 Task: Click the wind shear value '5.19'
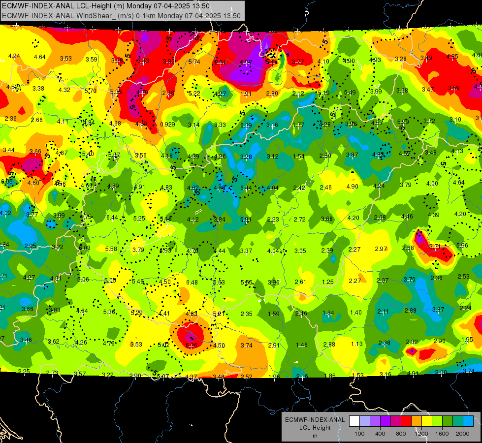tap(323, 93)
